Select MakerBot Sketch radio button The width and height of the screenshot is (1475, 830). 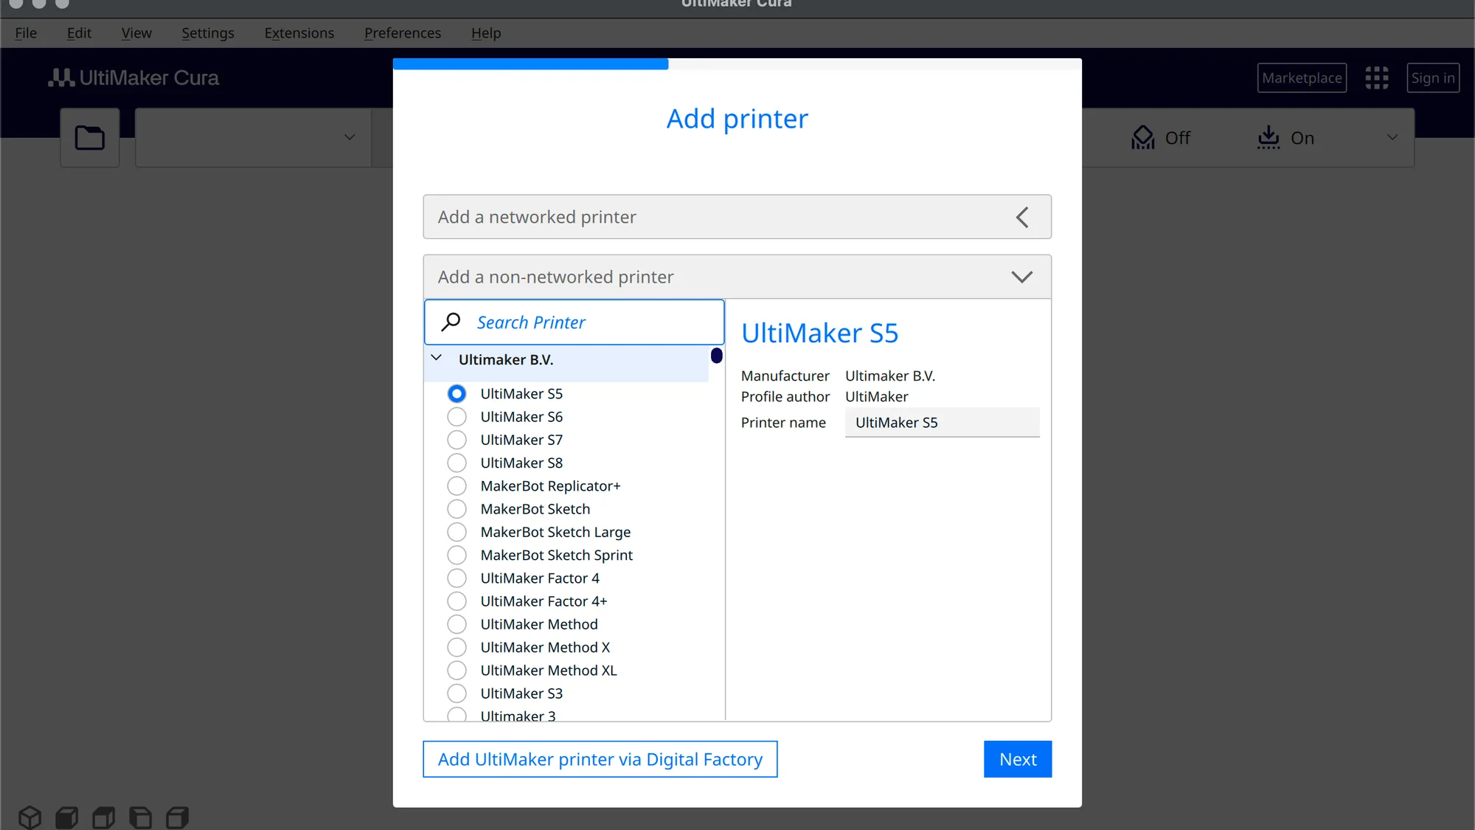pyautogui.click(x=457, y=508)
